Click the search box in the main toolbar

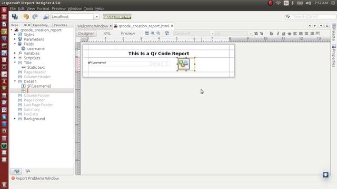(311, 16)
